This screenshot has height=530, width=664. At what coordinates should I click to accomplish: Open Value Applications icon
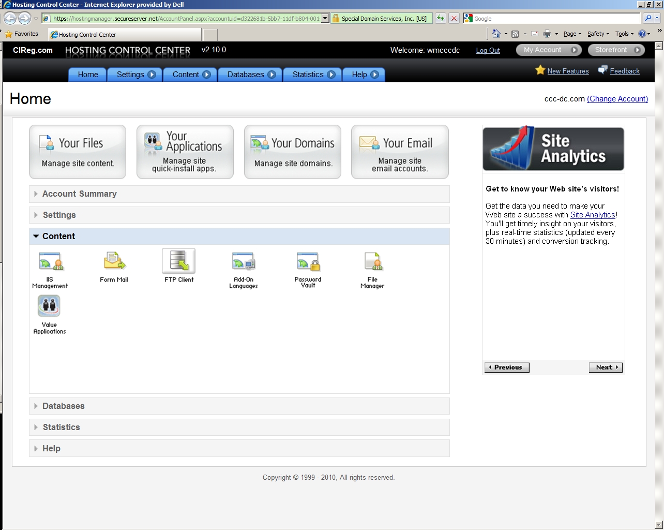[x=50, y=315]
